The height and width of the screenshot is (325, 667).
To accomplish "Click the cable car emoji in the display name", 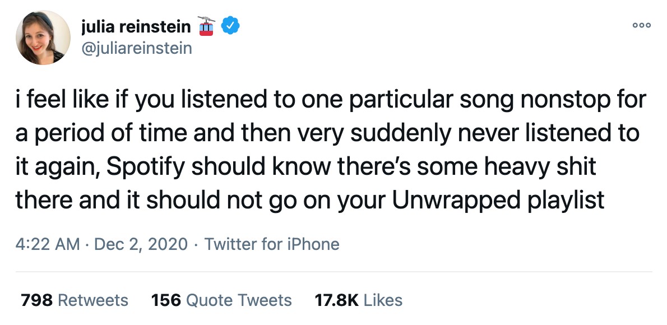I will [x=207, y=25].
